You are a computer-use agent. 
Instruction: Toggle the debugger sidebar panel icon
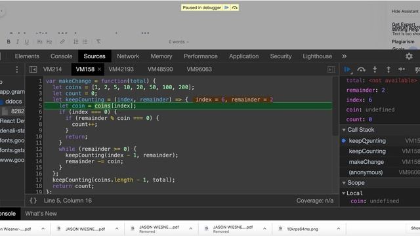pyautogui.click(x=331, y=69)
